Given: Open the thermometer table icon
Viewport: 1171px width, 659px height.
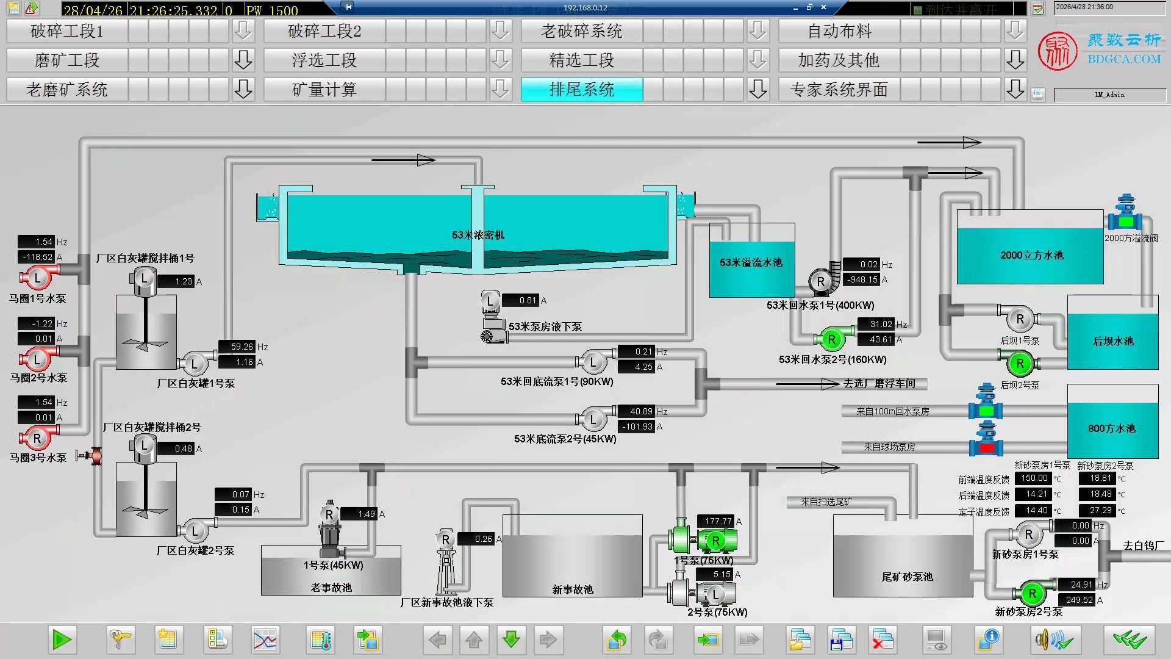Looking at the screenshot, I should [x=321, y=639].
